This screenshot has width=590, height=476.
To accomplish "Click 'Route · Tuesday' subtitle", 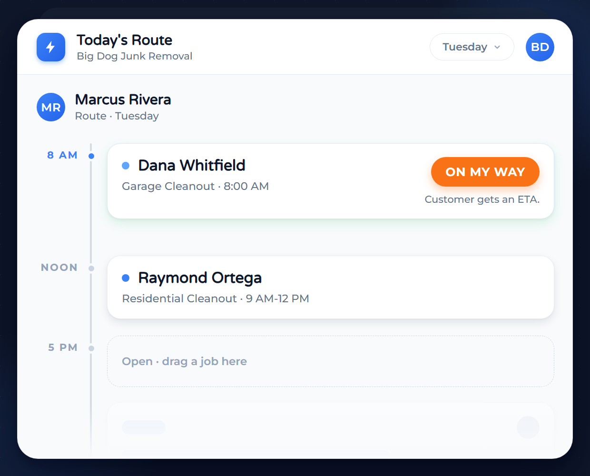I will coord(117,116).
